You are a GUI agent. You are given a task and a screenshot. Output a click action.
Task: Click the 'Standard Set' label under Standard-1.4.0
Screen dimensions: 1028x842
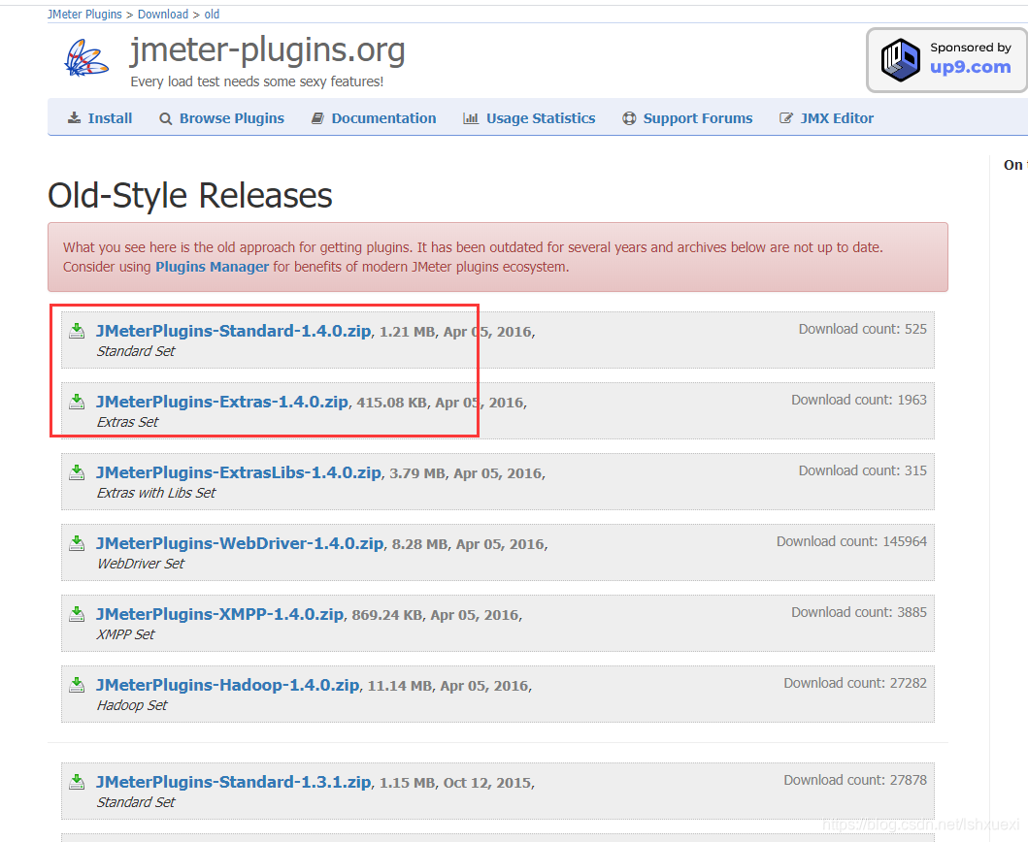136,351
